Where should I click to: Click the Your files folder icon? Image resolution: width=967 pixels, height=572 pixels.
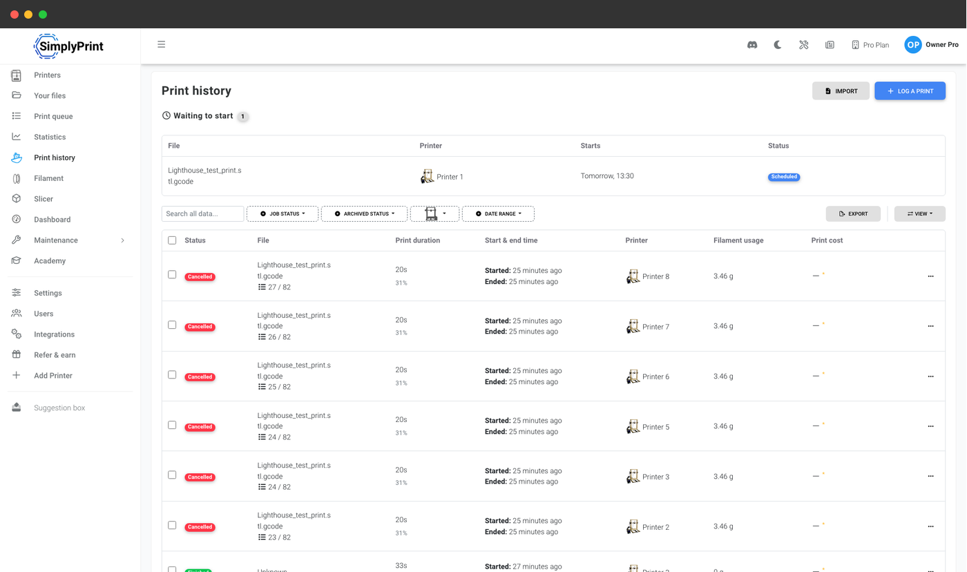[x=16, y=95]
